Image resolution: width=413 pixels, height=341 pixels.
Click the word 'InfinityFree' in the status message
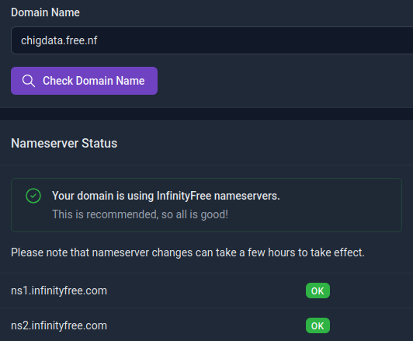pyautogui.click(x=184, y=196)
